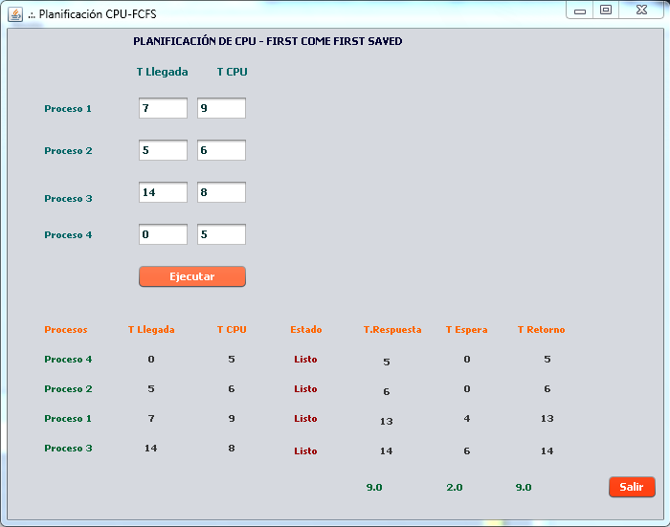This screenshot has height=527, width=670.
Task: Click the Java icon in title bar
Action: tap(15, 14)
